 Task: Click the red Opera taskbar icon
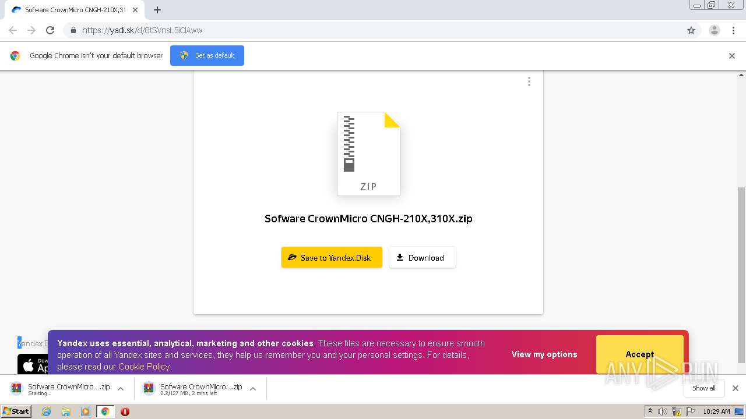[125, 411]
